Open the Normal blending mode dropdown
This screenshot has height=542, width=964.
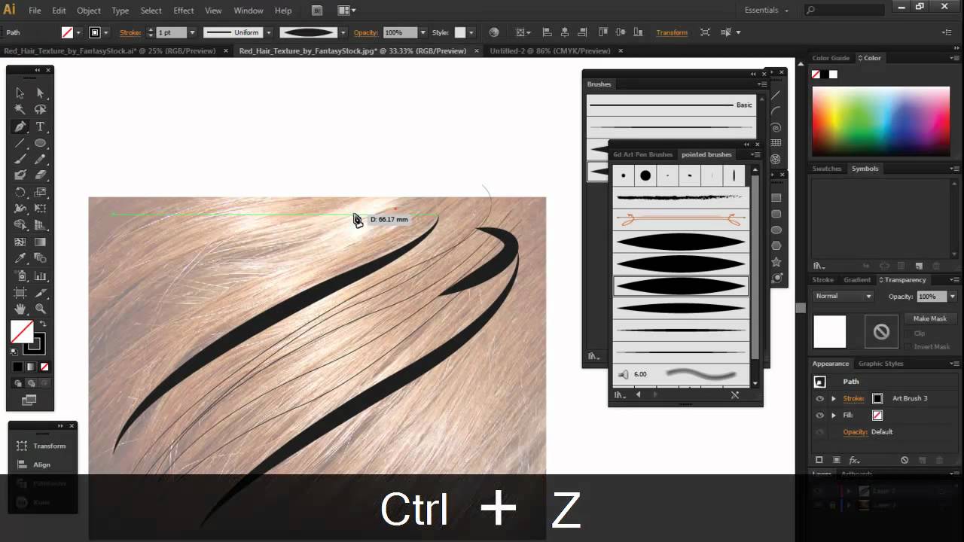[843, 296]
